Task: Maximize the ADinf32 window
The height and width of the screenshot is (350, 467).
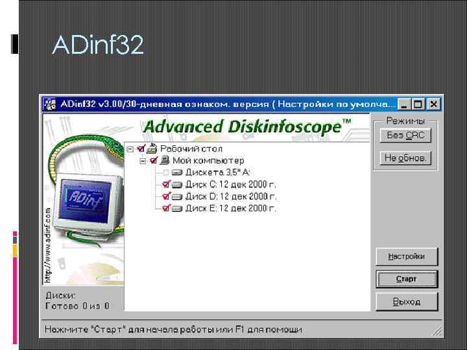Action: click(418, 104)
